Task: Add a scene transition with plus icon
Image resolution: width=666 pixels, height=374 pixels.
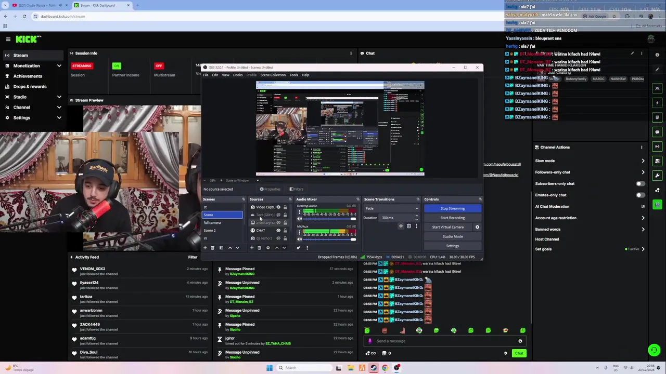Action: pos(401,226)
